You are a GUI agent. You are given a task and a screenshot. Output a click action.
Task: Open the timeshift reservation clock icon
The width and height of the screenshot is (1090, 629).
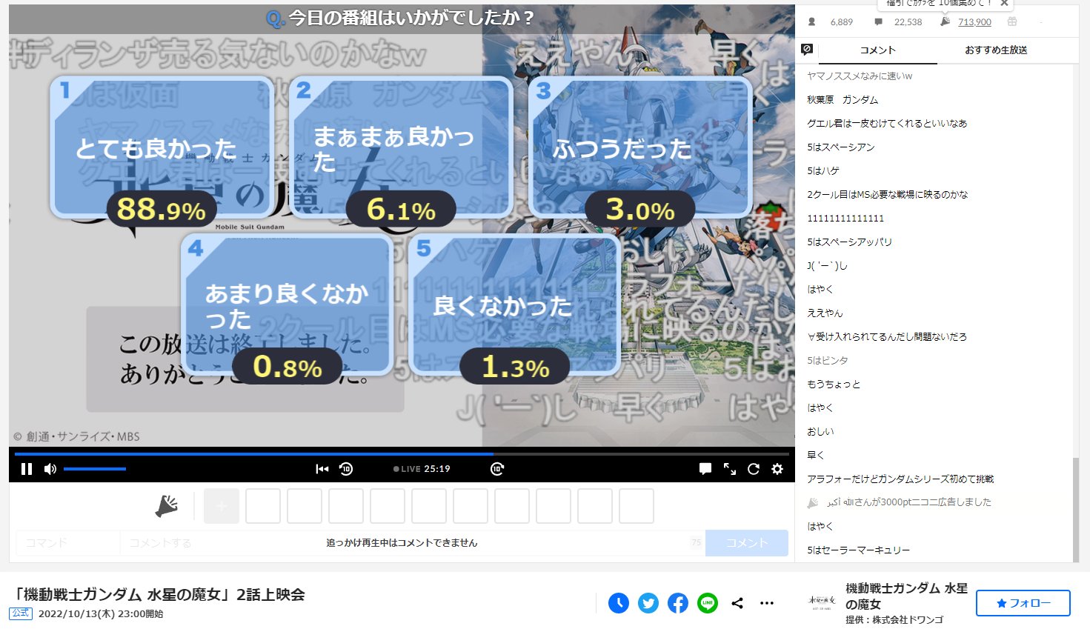(x=619, y=603)
